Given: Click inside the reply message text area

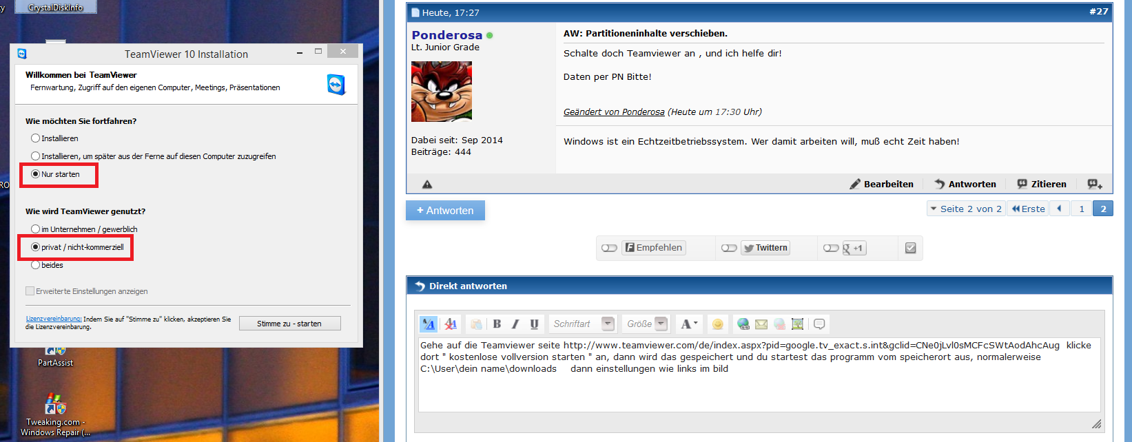Looking at the screenshot, I should click(759, 375).
